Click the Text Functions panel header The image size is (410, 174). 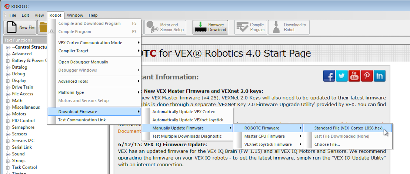(x=25, y=40)
